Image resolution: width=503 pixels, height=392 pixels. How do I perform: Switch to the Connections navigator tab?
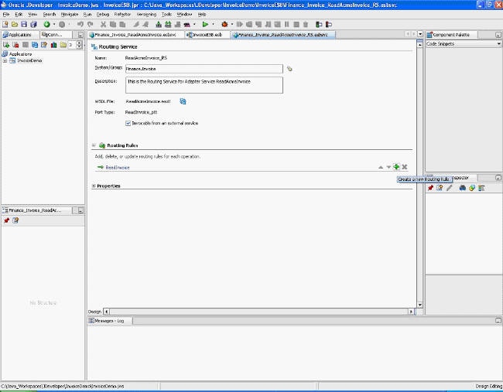[x=55, y=35]
